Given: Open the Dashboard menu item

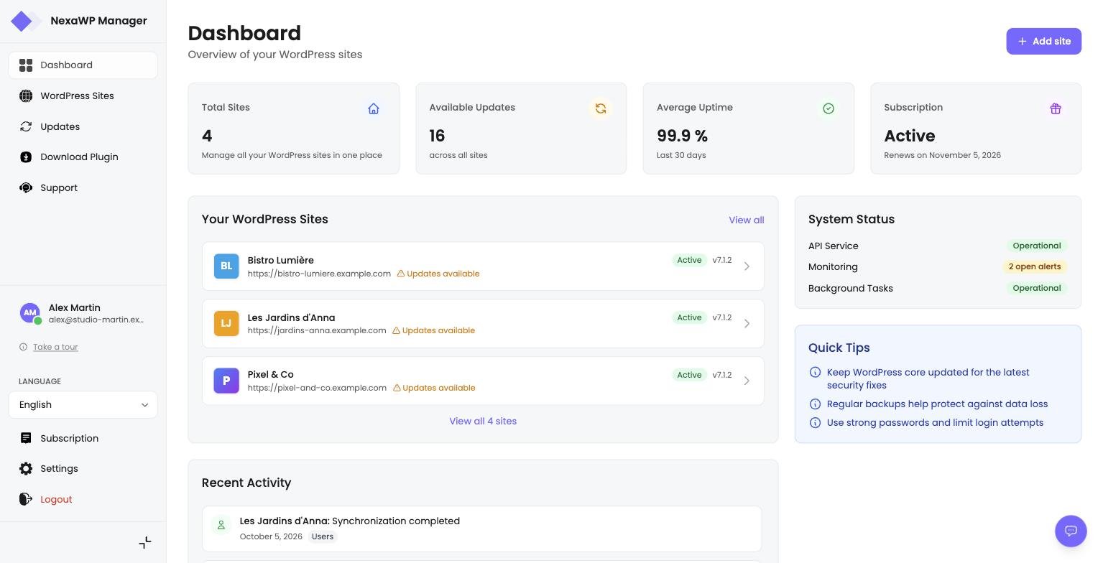Looking at the screenshot, I should (x=83, y=65).
